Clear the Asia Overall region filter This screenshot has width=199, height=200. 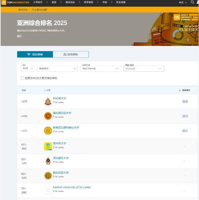point(117,69)
